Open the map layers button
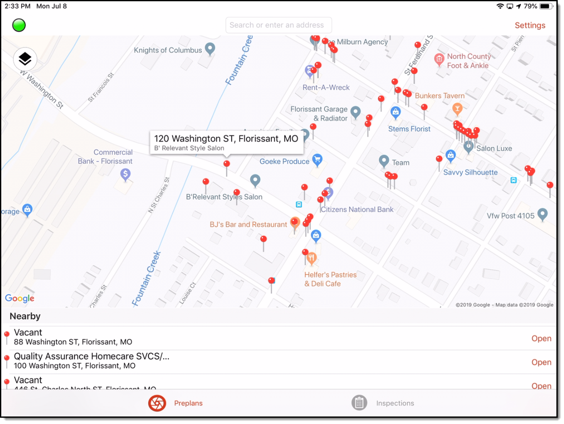 point(25,59)
